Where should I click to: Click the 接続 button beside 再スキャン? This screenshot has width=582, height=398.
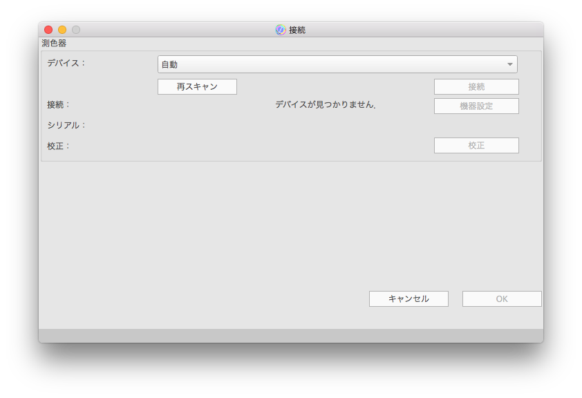[476, 87]
